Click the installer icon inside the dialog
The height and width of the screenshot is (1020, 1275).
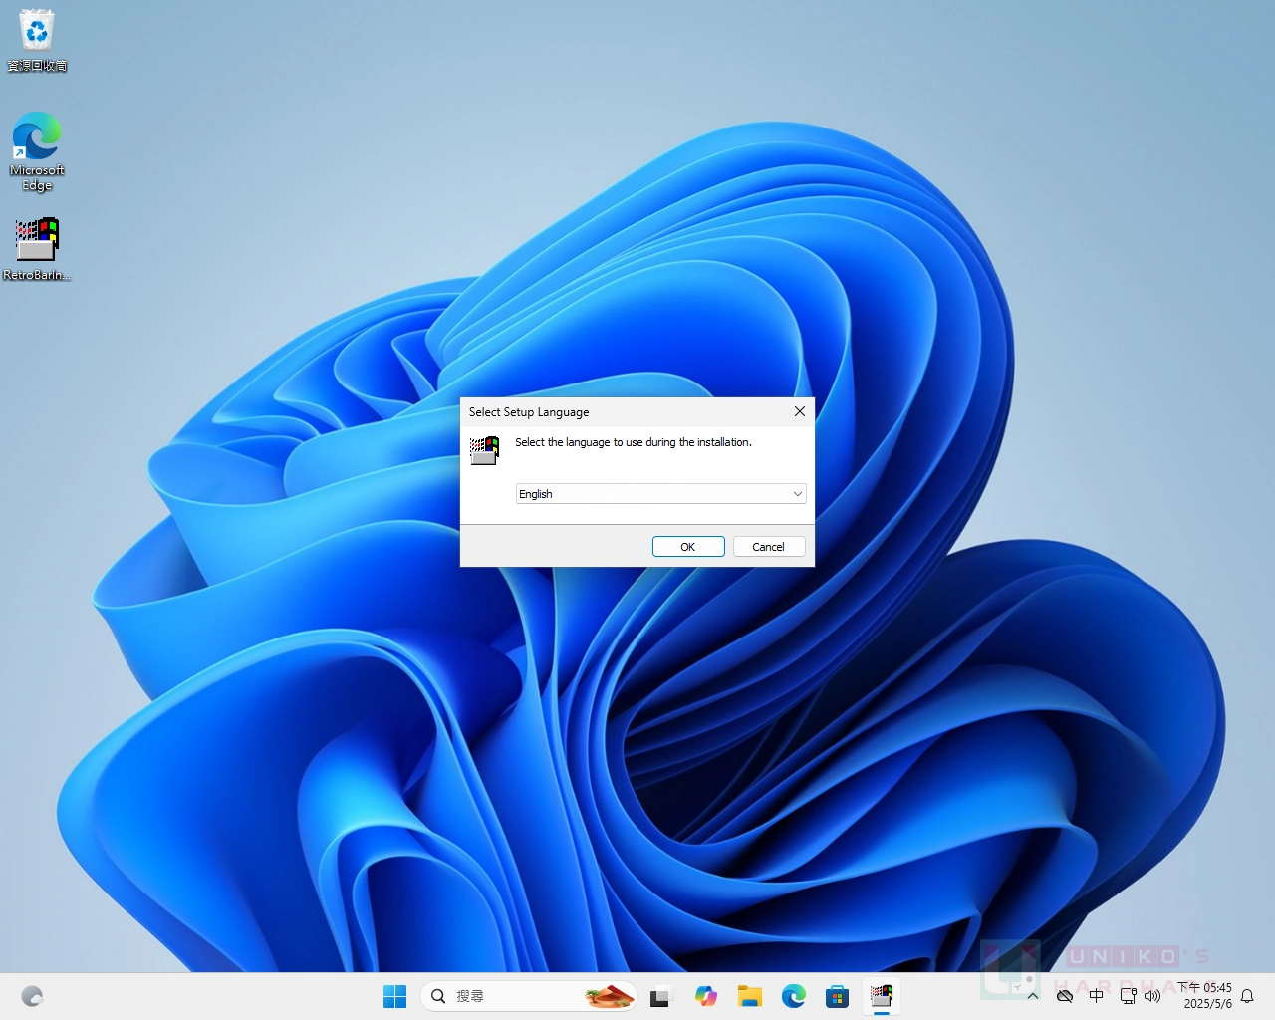(x=485, y=450)
